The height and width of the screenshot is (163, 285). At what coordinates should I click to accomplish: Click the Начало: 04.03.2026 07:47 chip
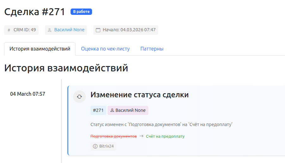[126, 30]
